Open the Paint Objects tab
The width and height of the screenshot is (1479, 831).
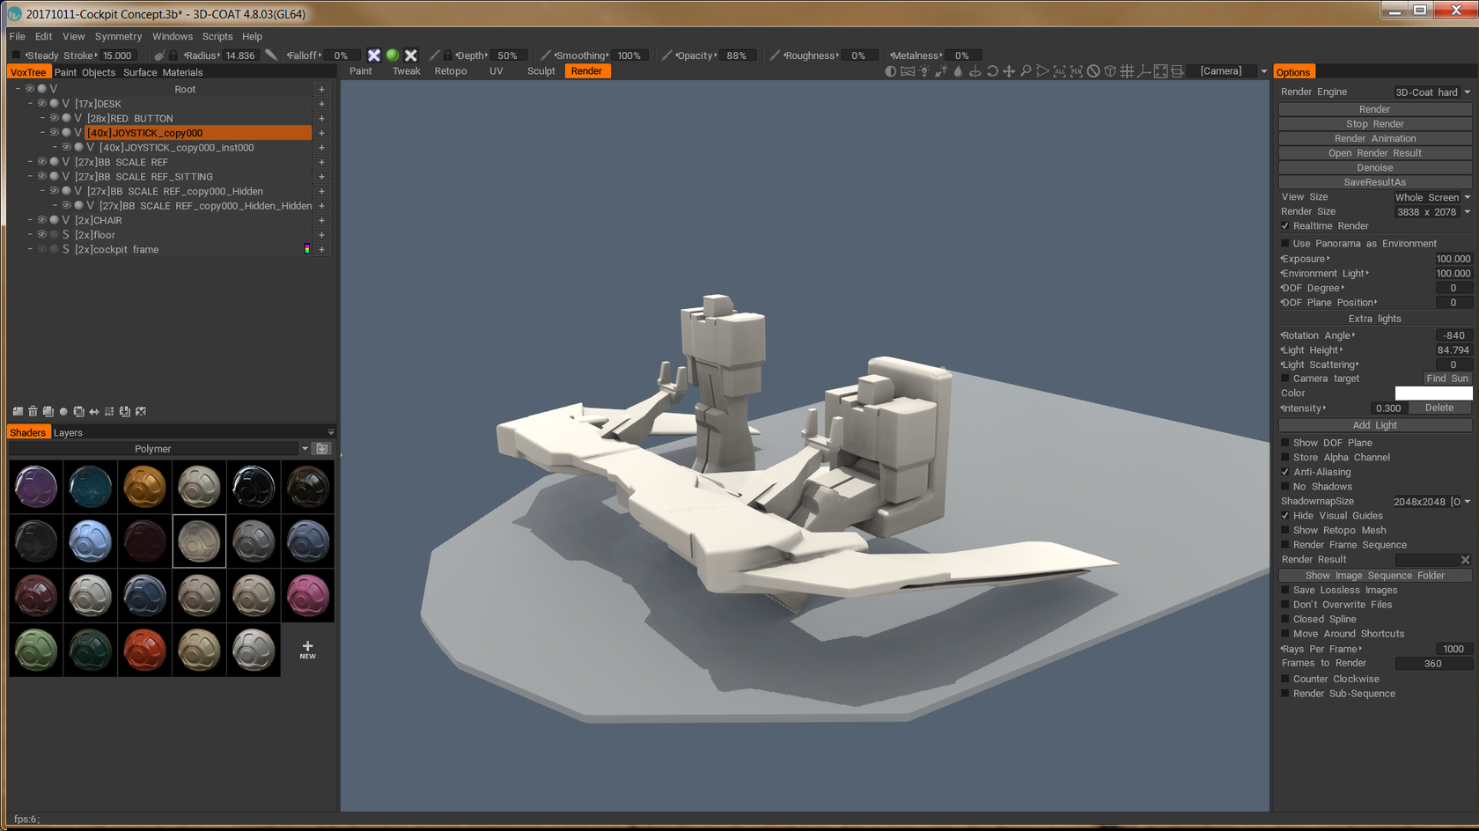pos(85,73)
